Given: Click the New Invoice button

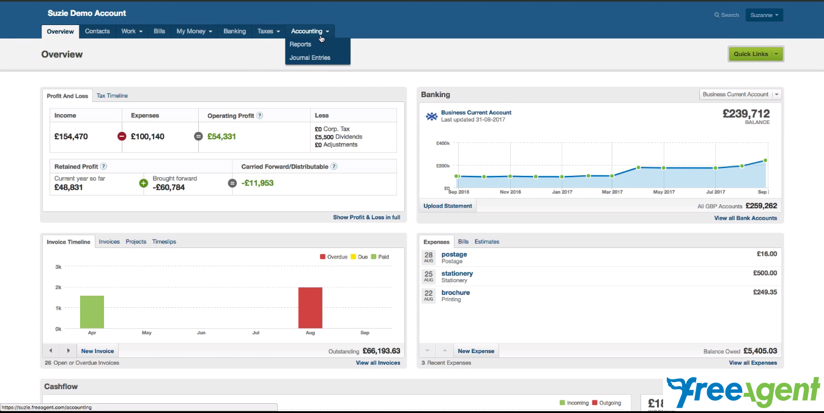Looking at the screenshot, I should click(98, 351).
